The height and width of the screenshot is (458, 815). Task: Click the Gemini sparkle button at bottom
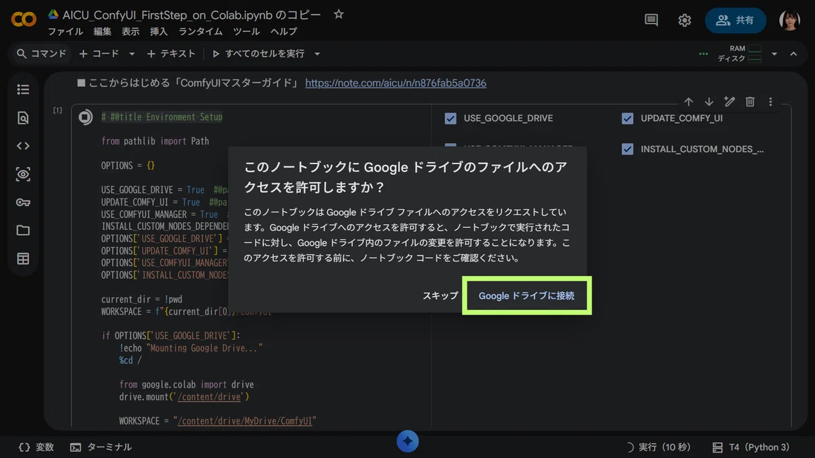point(407,442)
